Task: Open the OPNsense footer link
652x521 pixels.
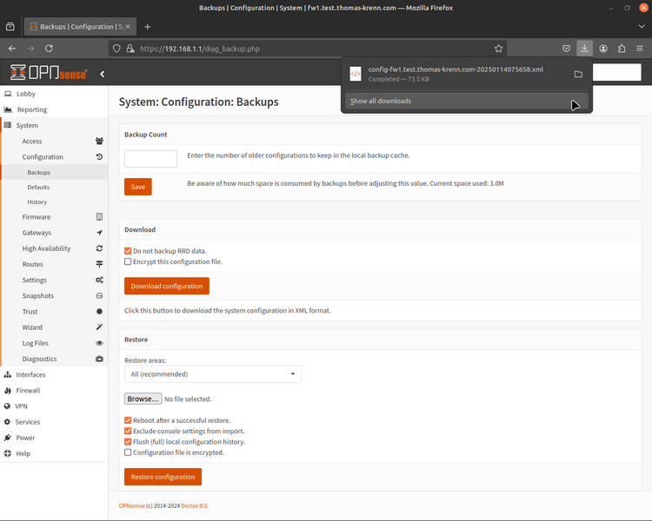Action: [132, 506]
